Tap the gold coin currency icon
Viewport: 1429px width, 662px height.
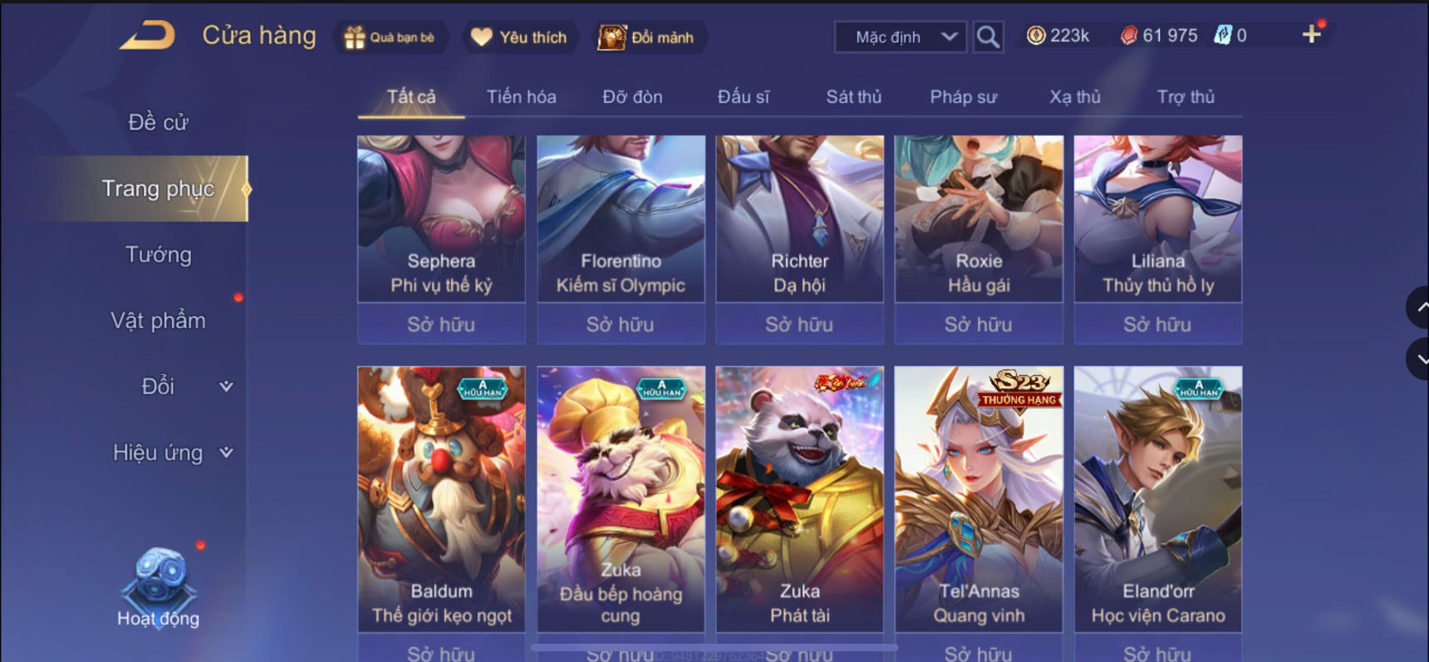coord(1036,36)
